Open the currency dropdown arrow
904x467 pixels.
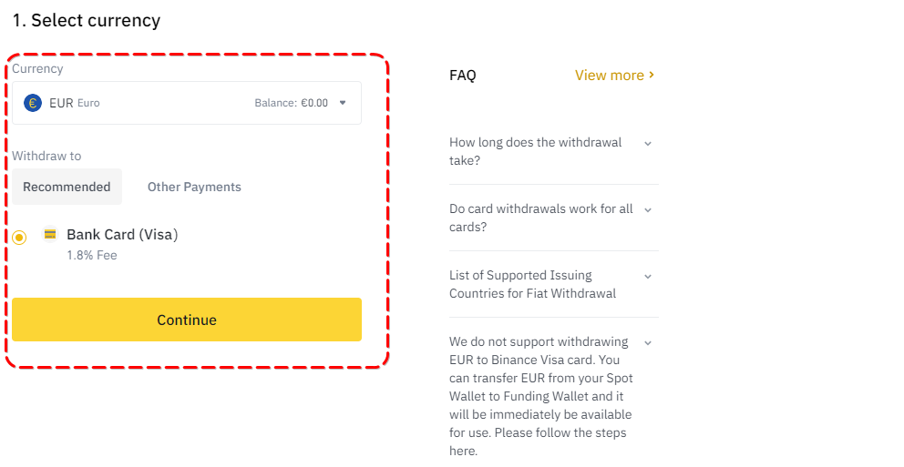point(343,103)
